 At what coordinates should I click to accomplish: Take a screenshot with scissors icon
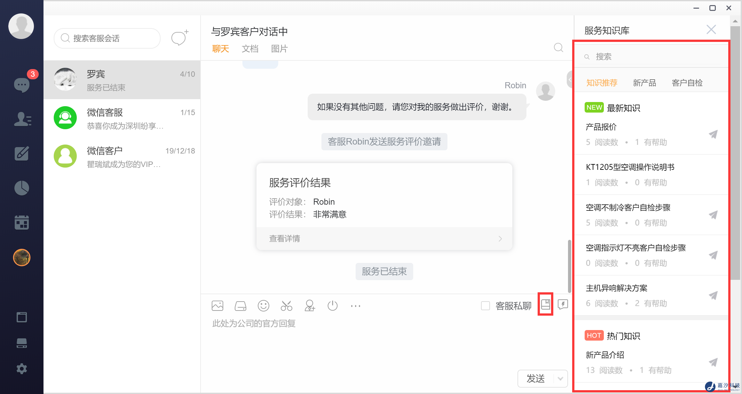tap(287, 306)
